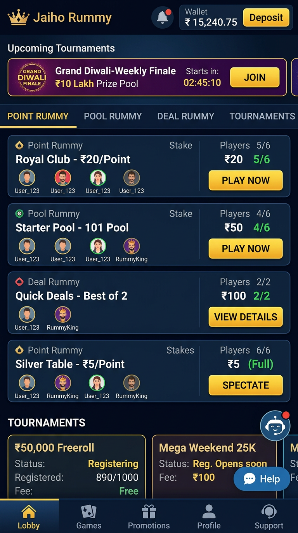Click the spade icon on Royal Club card
Screen dimensions: 298x533
click(x=19, y=145)
